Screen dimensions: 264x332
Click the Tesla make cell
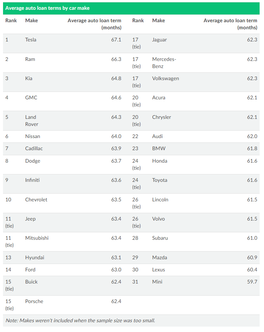[x=31, y=40]
